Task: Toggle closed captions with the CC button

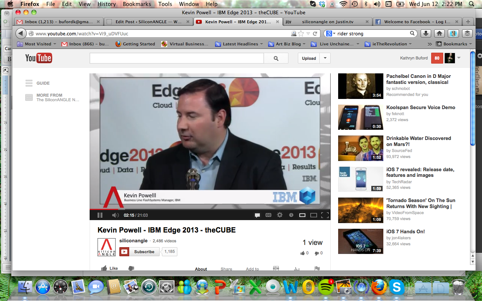Action: [x=268, y=215]
